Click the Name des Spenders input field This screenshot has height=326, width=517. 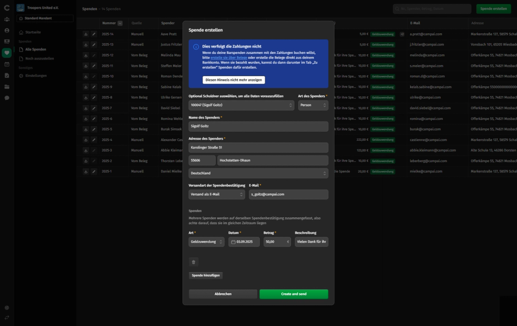click(258, 126)
